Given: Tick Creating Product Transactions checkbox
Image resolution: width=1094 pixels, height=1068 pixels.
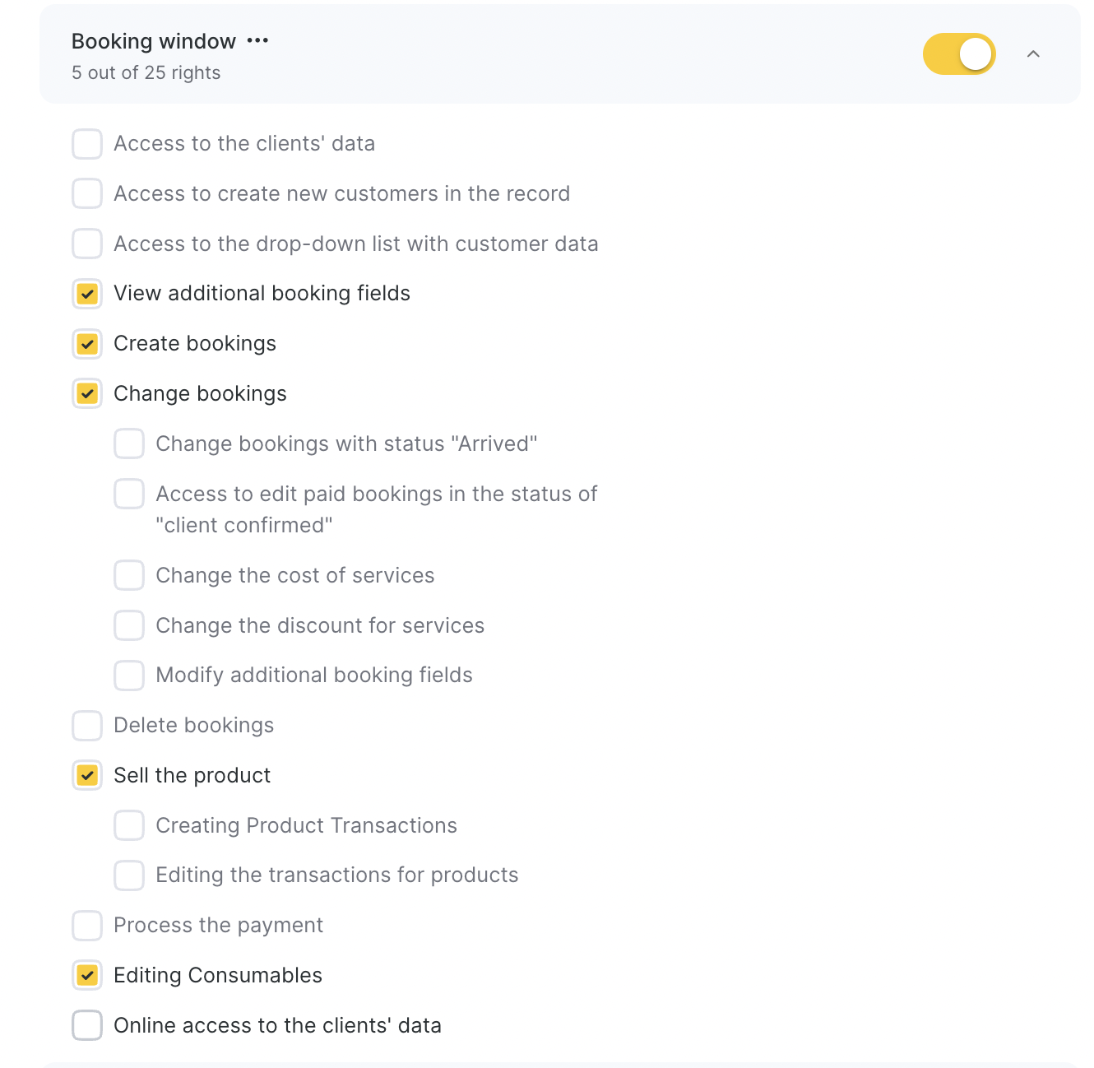Looking at the screenshot, I should click(129, 825).
